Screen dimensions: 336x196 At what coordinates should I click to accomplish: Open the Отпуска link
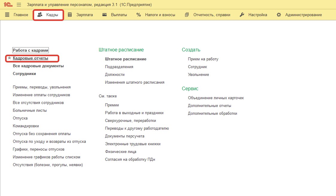click(x=20, y=118)
